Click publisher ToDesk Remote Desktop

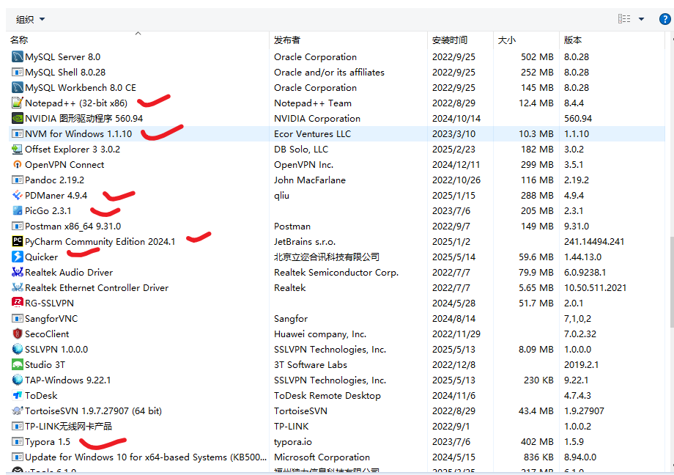[x=327, y=395]
